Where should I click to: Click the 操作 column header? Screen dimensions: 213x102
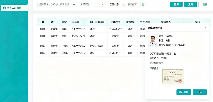198,22
